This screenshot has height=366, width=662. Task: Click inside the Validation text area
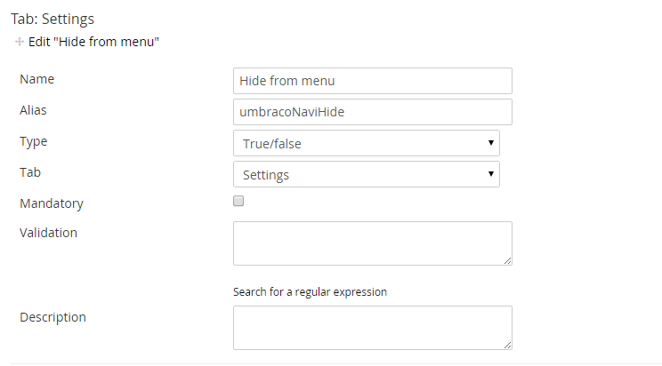[373, 243]
